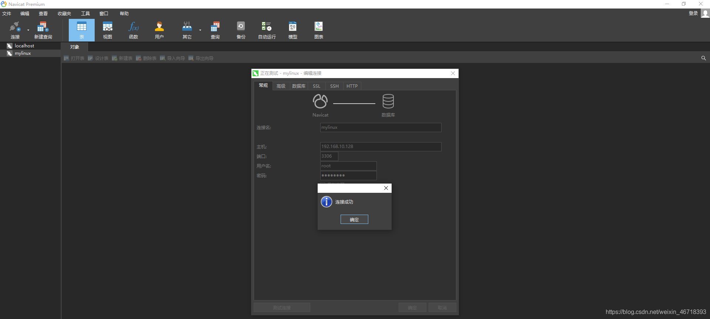Switch to the 对象 (Objects) tab
710x319 pixels.
[x=75, y=47]
